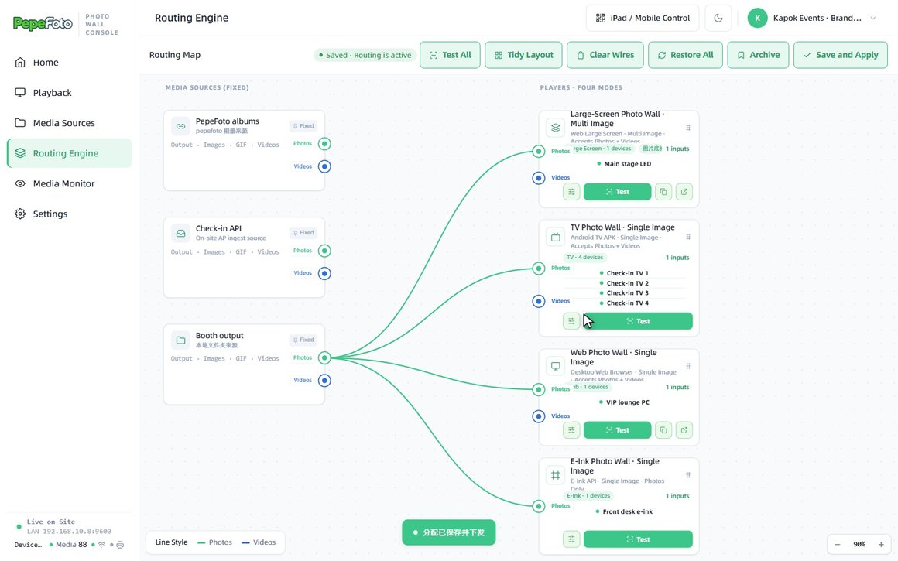
Task: Click the drag handle of E-Ink Photo Wall
Action: coord(687,475)
